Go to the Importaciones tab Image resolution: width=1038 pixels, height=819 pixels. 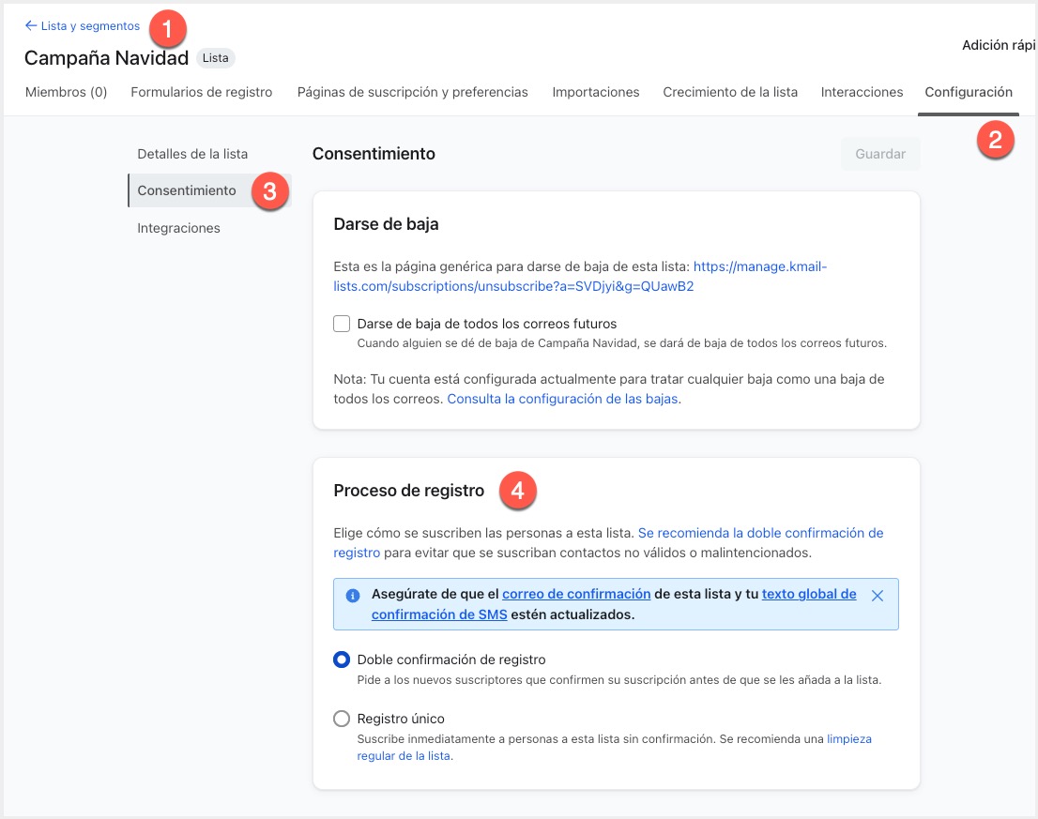point(595,92)
